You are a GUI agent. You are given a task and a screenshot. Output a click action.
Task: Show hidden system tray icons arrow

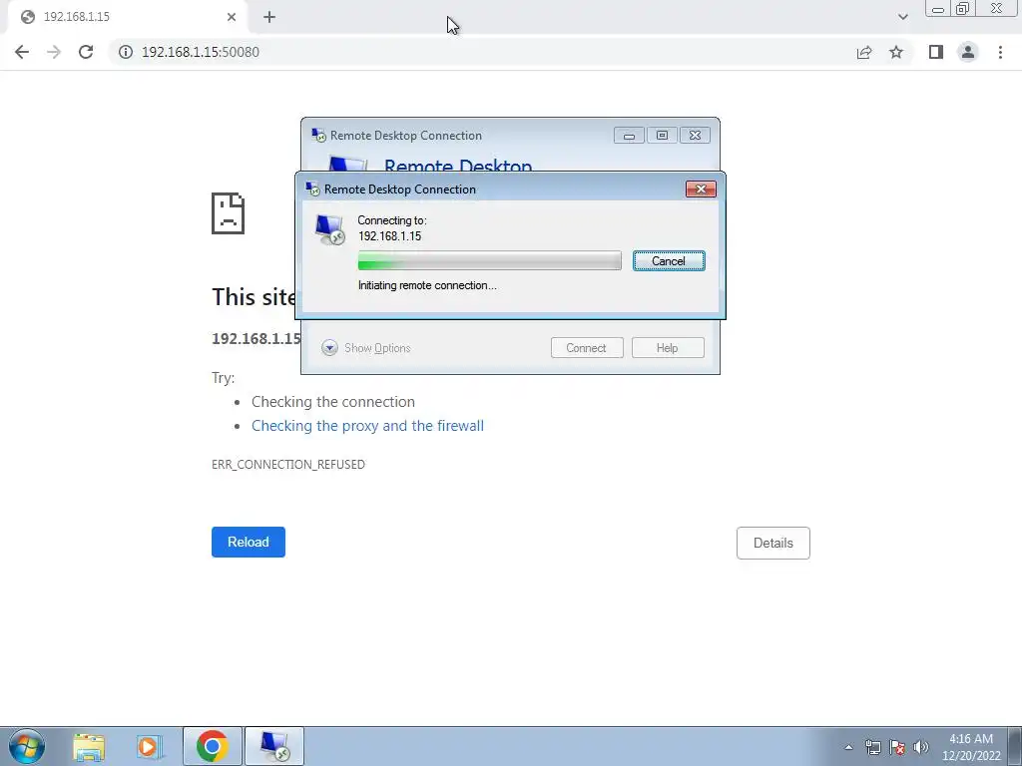[848, 747]
